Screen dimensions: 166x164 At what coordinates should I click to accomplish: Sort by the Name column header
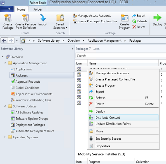tap(123, 63)
